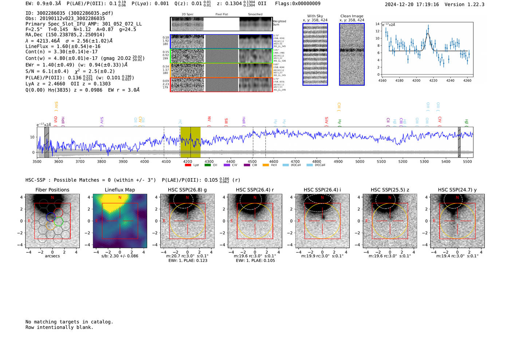Viewport: 510px width, 347px height.
Task: Select the yellow highlighted band in the spectrum
Action: click(190, 142)
